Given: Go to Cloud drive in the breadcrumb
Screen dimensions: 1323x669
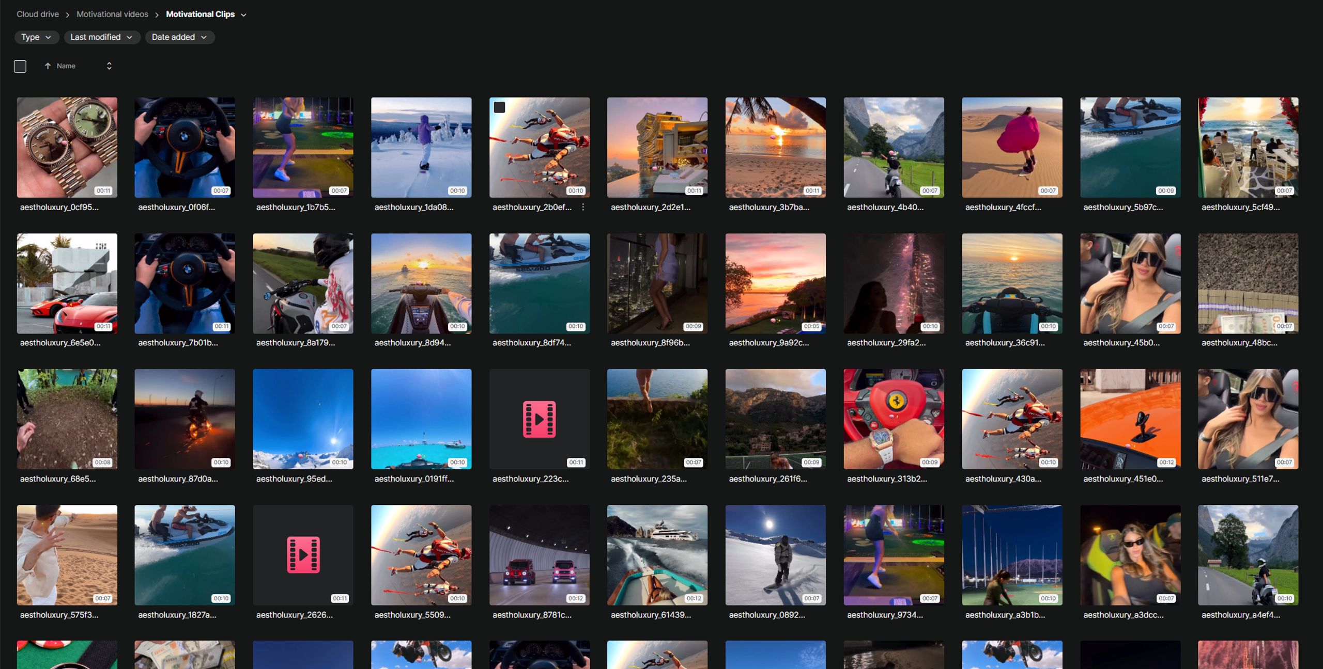Looking at the screenshot, I should tap(38, 14).
